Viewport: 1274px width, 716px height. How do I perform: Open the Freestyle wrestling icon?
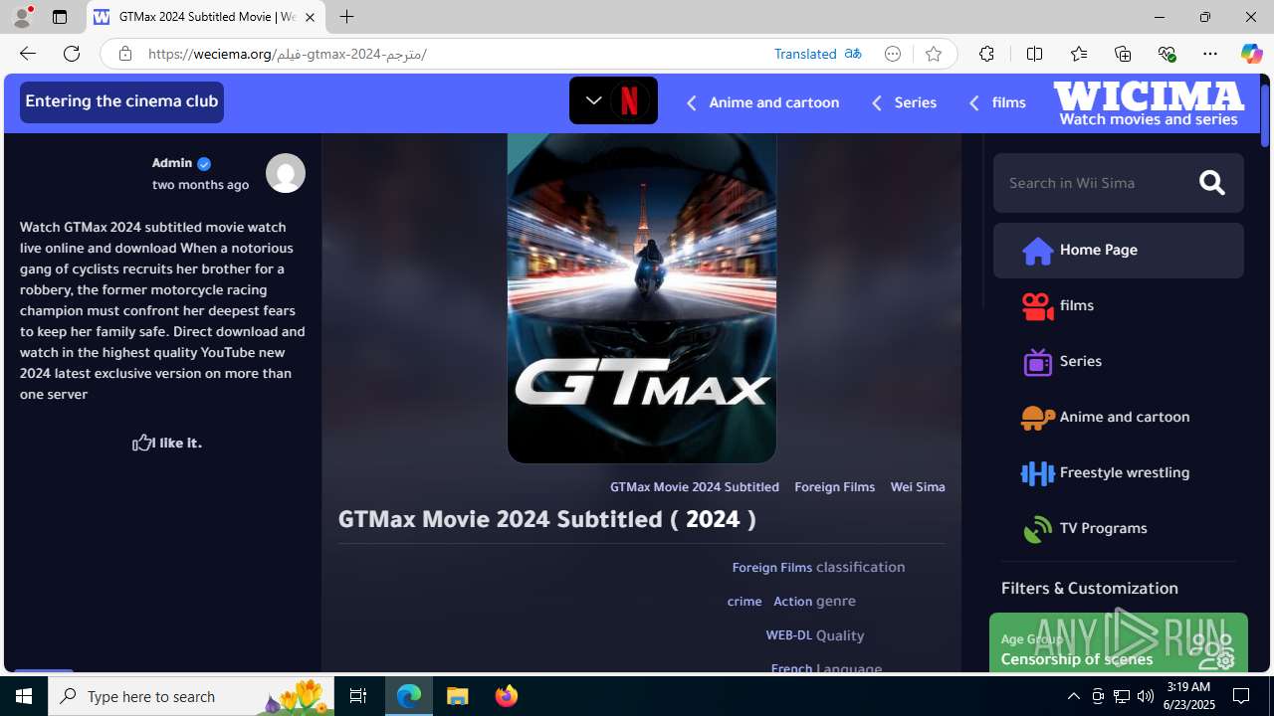1037,473
